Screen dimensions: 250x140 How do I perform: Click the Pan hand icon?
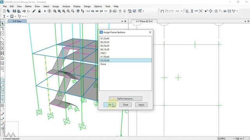78,11
